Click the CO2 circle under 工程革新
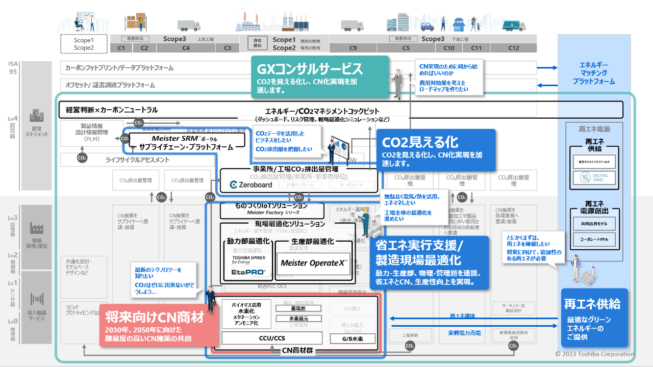Screen dimensions: 653x367 coord(410,346)
